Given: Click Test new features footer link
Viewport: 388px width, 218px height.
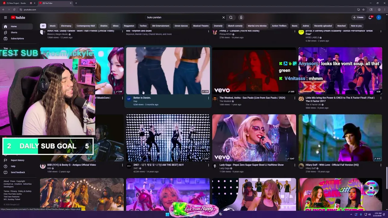Looking at the screenshot, I should pos(12,197).
